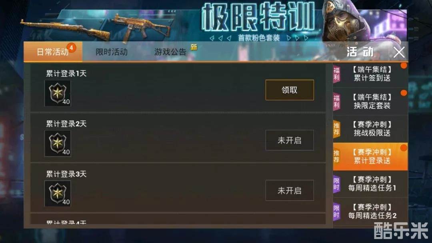Click the left arrows beside 首款粉色套装
The height and width of the screenshot is (243, 432).
click(x=220, y=38)
